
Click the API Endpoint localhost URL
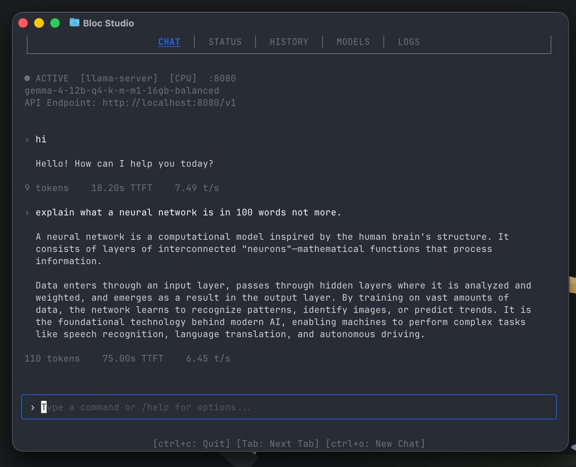coord(169,103)
